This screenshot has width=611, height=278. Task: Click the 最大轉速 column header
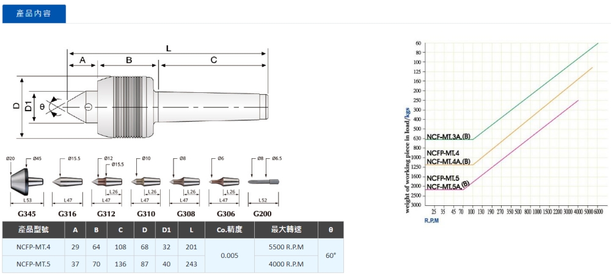point(287,230)
